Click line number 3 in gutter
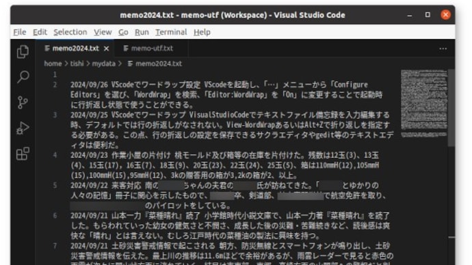 click(x=55, y=115)
